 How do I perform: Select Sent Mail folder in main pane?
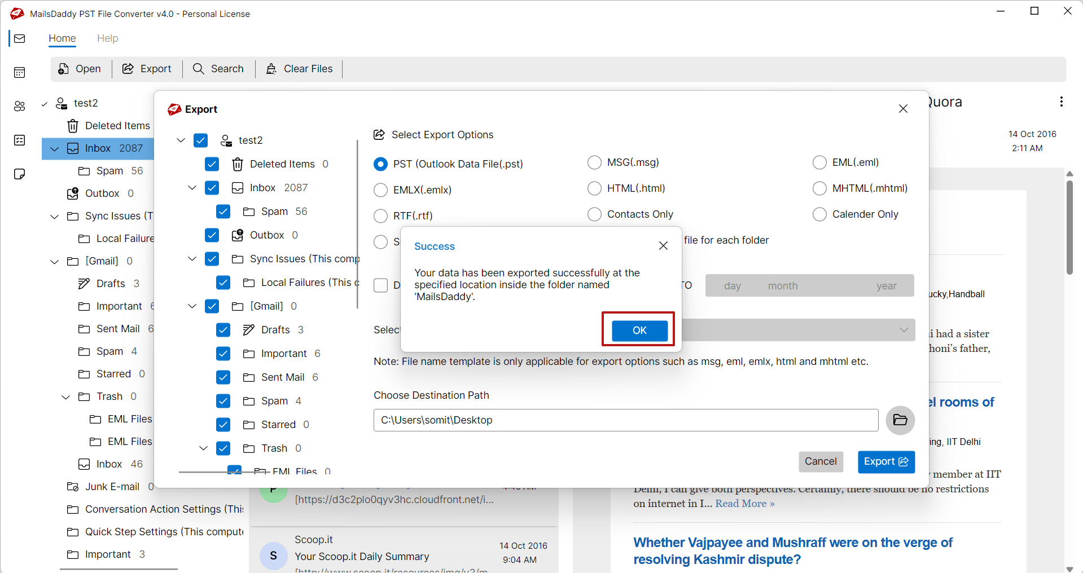(115, 329)
